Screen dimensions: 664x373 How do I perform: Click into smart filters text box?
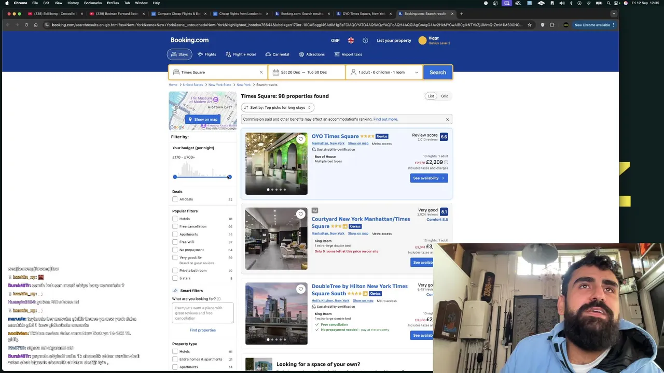pyautogui.click(x=203, y=313)
